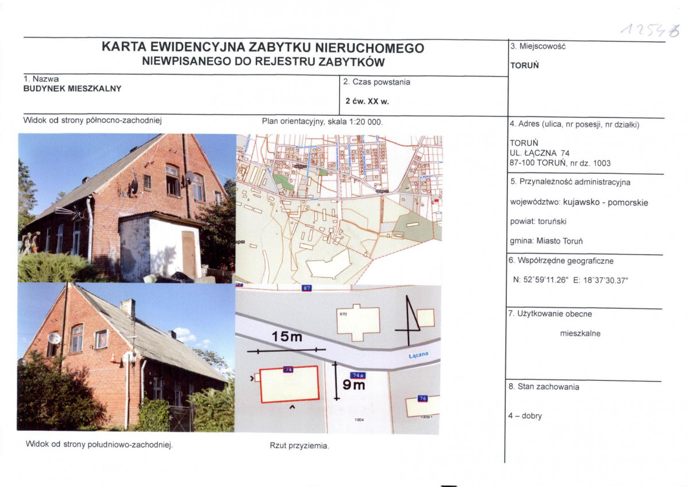The width and height of the screenshot is (689, 487).
Task: Click the "8. Stan zachowania" section heading
Action: tap(544, 387)
